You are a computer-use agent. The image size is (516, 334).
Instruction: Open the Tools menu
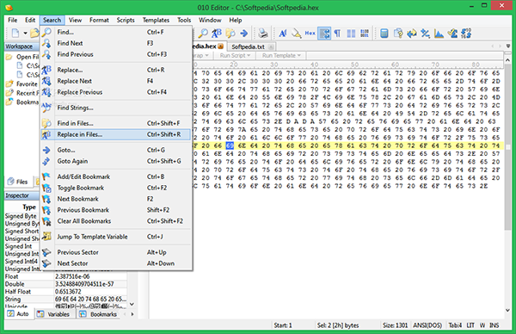point(184,20)
